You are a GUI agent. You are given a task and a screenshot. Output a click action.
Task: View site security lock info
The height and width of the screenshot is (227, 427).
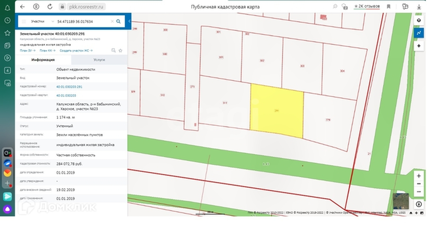(62, 7)
